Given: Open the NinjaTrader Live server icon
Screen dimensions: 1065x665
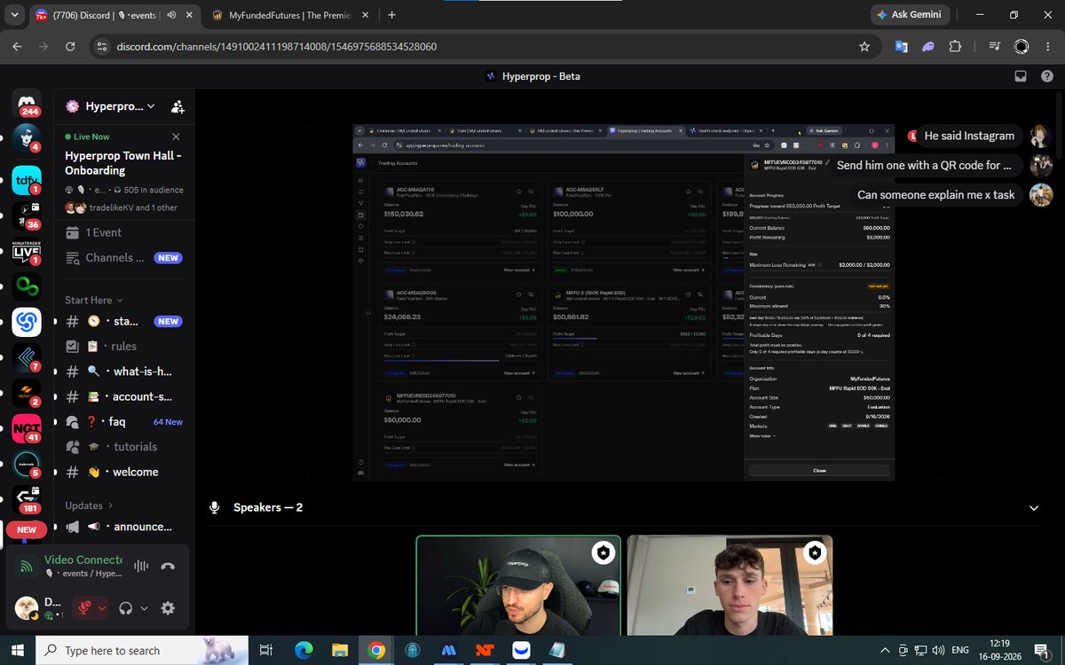Looking at the screenshot, I should click(27, 253).
